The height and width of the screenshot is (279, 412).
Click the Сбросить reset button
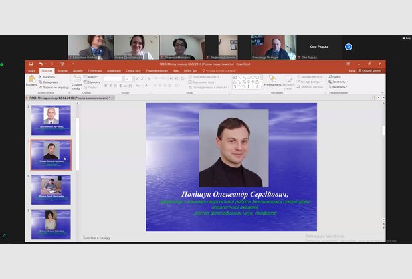tap(92, 82)
